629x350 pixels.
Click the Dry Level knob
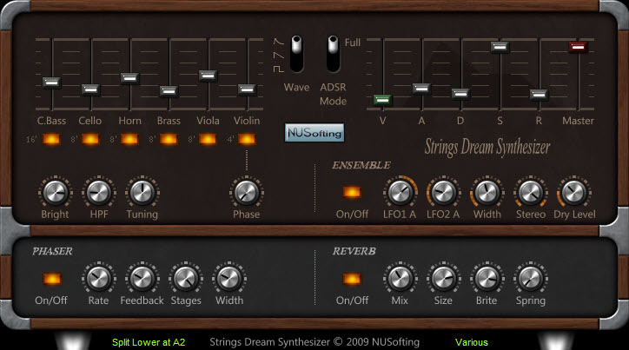[573, 191]
